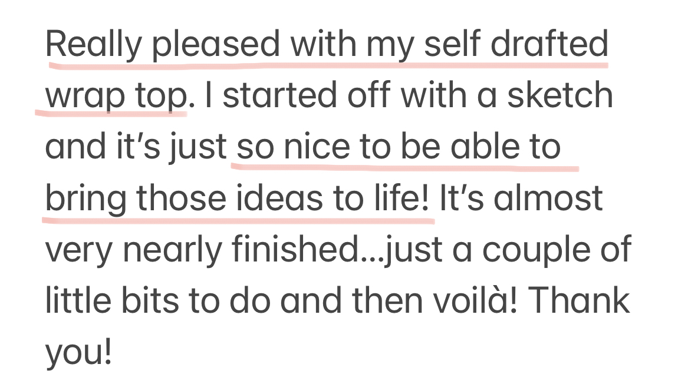Click the underlined word "bring"
The height and width of the screenshot is (384, 678).
coord(86,198)
